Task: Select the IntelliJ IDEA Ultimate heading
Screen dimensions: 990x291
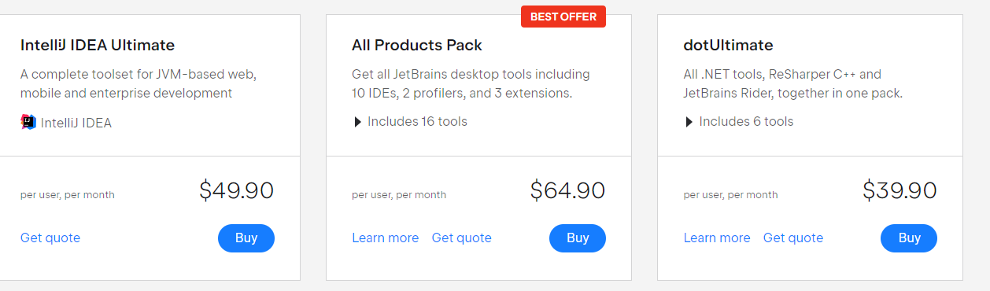Action: (x=98, y=45)
